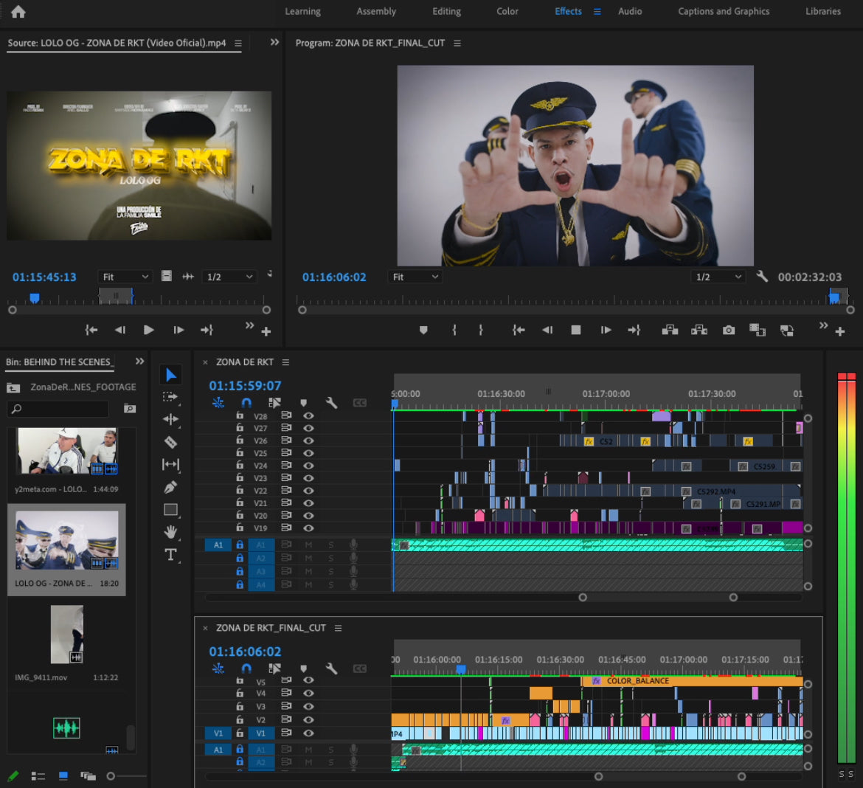The image size is (863, 788).
Task: Select LOLO OG - ZONA DE clip thumbnail
Action: (66, 540)
